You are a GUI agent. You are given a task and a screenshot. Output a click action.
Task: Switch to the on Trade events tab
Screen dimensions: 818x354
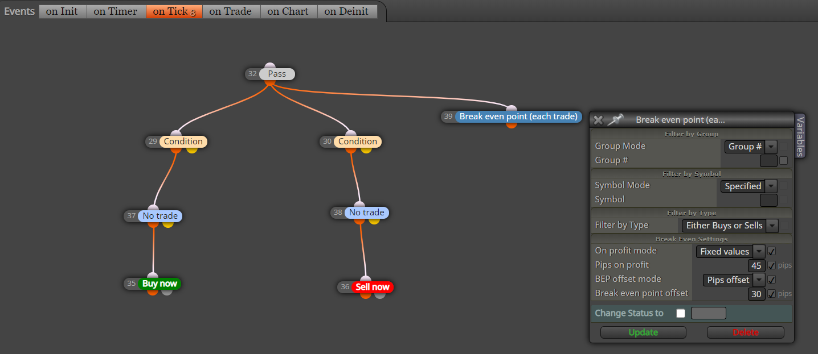tap(231, 11)
